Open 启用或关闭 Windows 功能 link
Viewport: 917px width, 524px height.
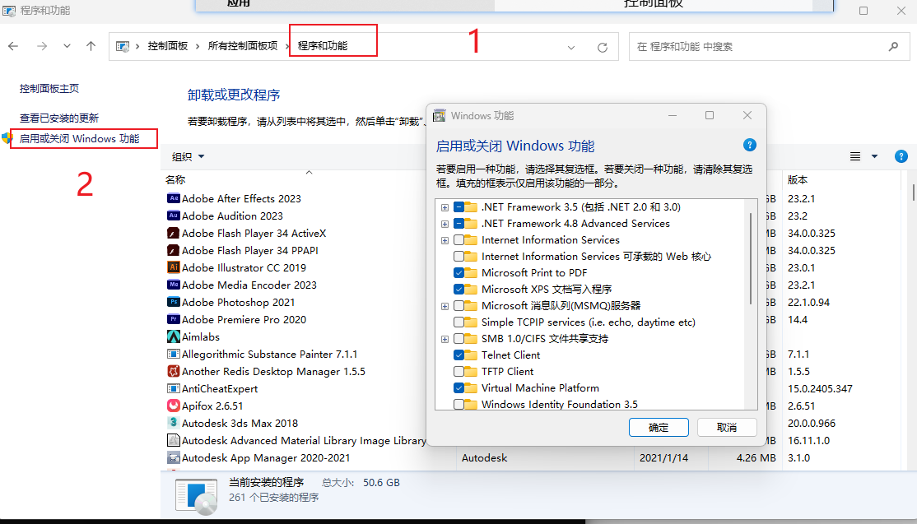click(x=80, y=138)
